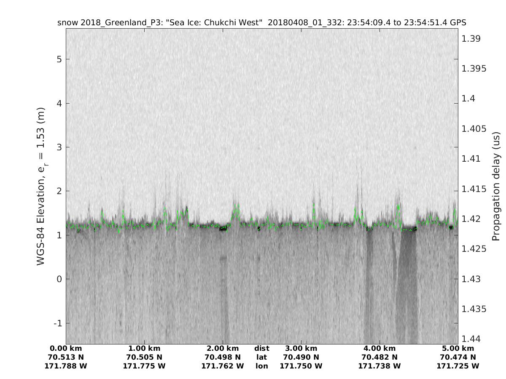506x379 pixels.
Task: Select the "4.00 km" distance tick label
Action: click(x=379, y=349)
